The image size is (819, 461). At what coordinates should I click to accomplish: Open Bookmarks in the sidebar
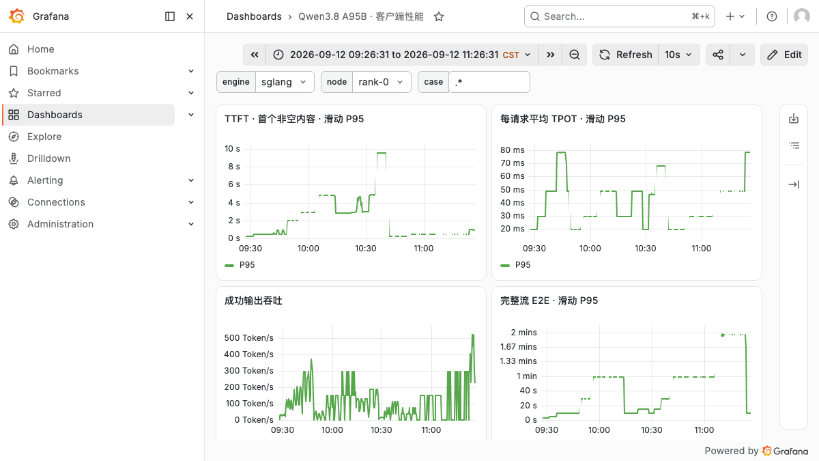click(x=53, y=71)
